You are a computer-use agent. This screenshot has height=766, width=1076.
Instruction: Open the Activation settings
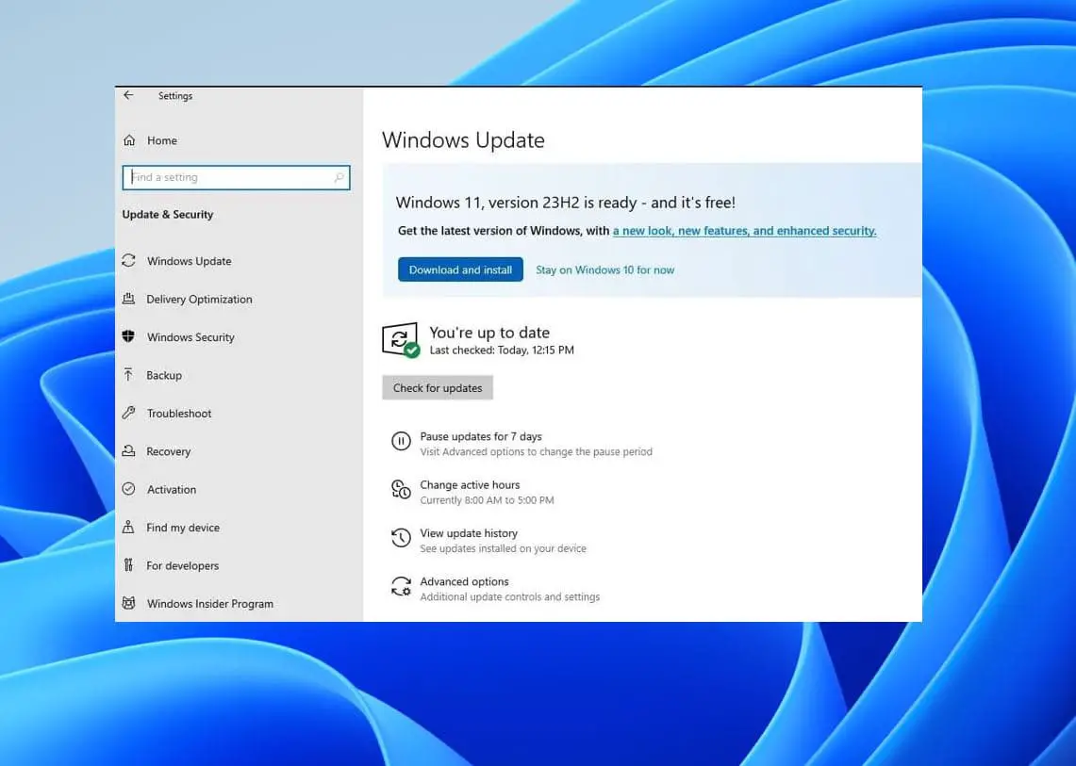click(172, 489)
